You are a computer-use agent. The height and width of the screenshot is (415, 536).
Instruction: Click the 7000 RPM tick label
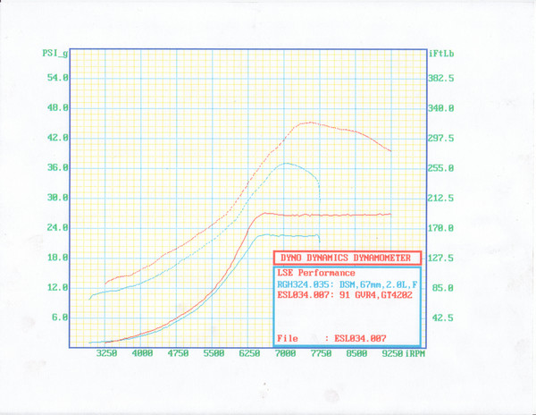coord(286,353)
